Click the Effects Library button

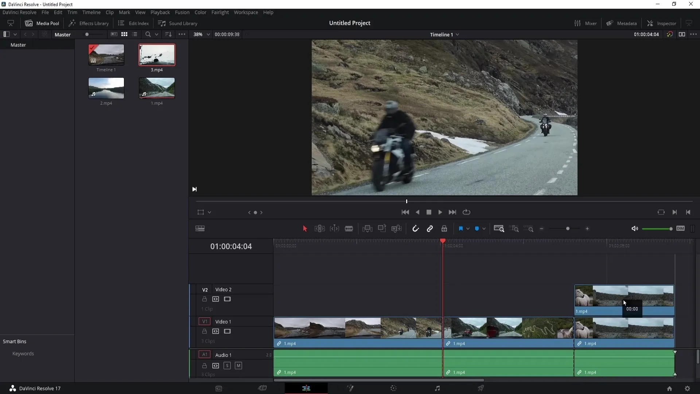pyautogui.click(x=89, y=23)
